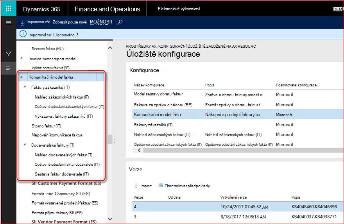Select Výkaz obratu faktur (BE) in tree

coord(50,68)
